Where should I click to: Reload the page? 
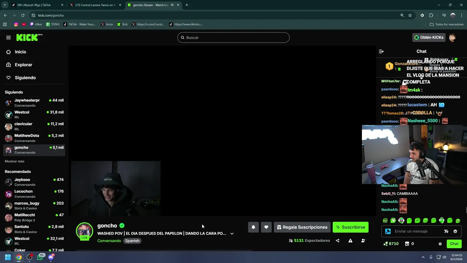23,15
